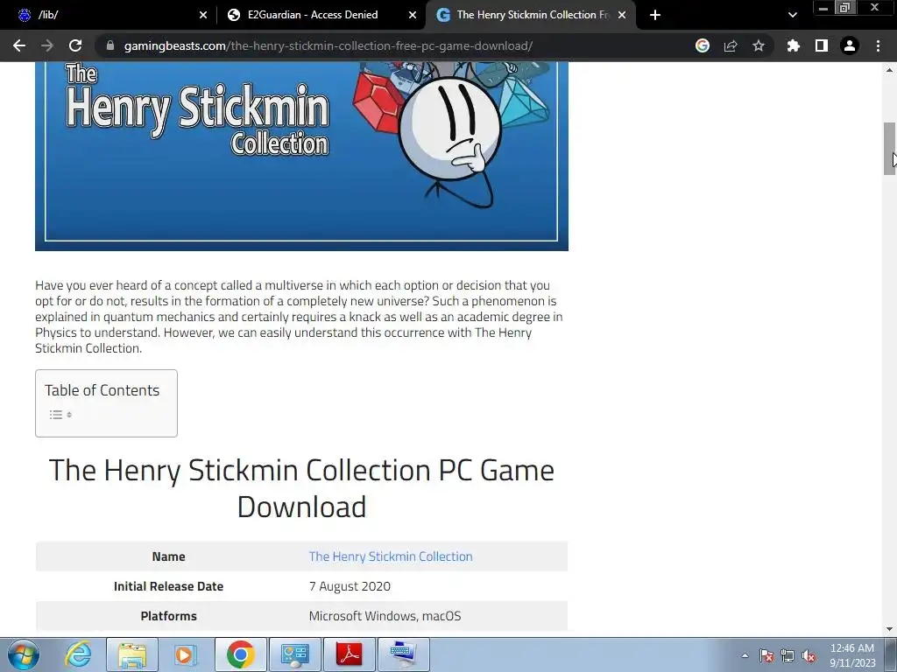
Task: Toggle the Table of Contents list
Action: point(60,415)
